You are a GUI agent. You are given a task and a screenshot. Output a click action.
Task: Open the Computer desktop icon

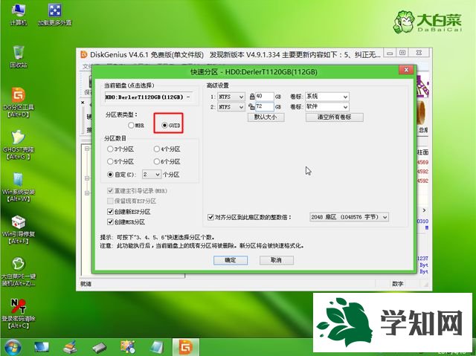point(18,14)
